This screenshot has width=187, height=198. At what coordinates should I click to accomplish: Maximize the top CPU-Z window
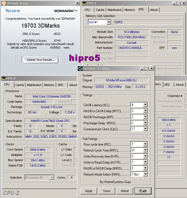click(179, 3)
